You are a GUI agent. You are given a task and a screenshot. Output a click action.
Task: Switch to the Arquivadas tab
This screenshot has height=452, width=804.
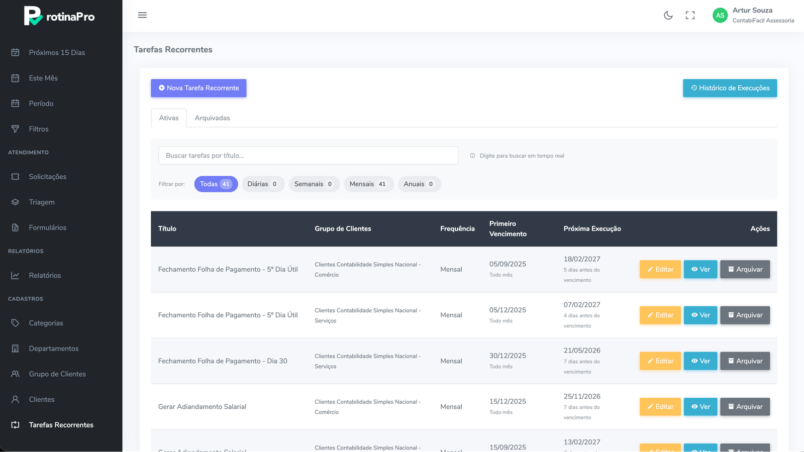212,118
